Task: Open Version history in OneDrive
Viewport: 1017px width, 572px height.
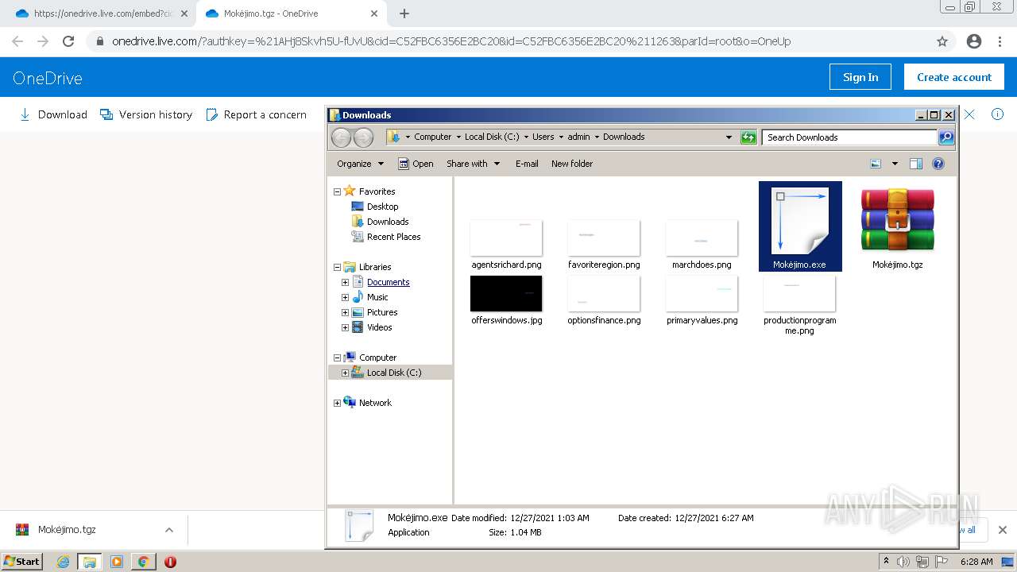Action: pos(146,114)
